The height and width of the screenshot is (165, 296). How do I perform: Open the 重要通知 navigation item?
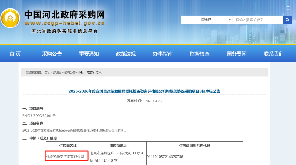pos(89,54)
